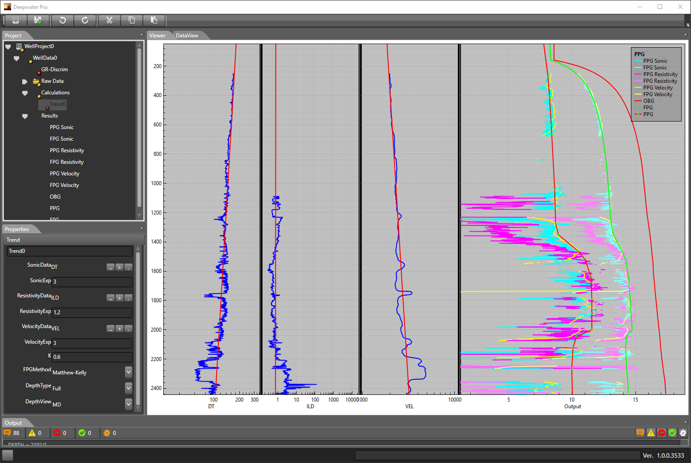This screenshot has width=691, height=463.
Task: Click the K value input field
Action: click(92, 357)
